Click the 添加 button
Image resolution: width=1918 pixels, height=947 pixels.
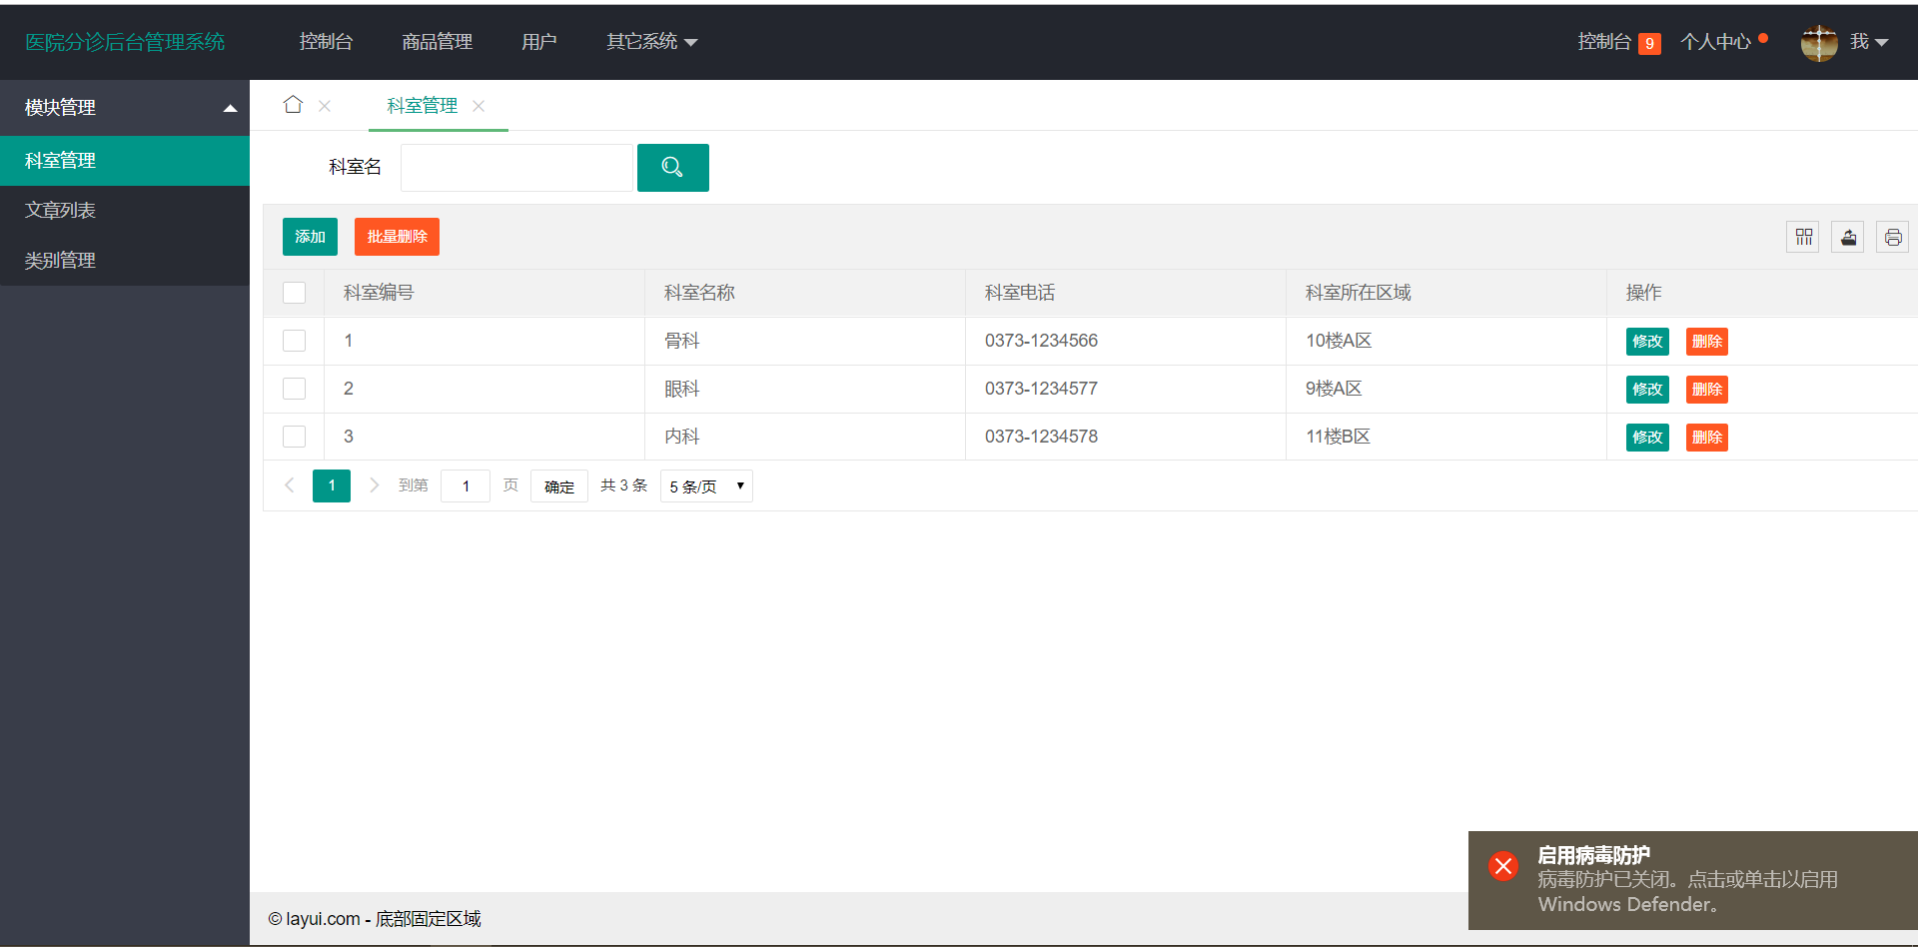point(310,237)
